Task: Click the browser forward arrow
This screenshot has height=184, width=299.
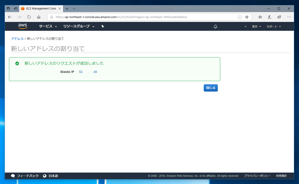Action: pos(19,17)
